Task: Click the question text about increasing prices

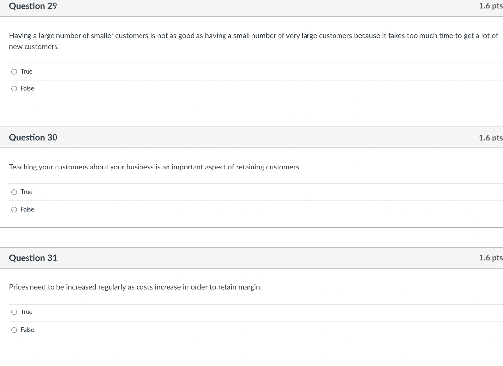Action: click(x=135, y=287)
